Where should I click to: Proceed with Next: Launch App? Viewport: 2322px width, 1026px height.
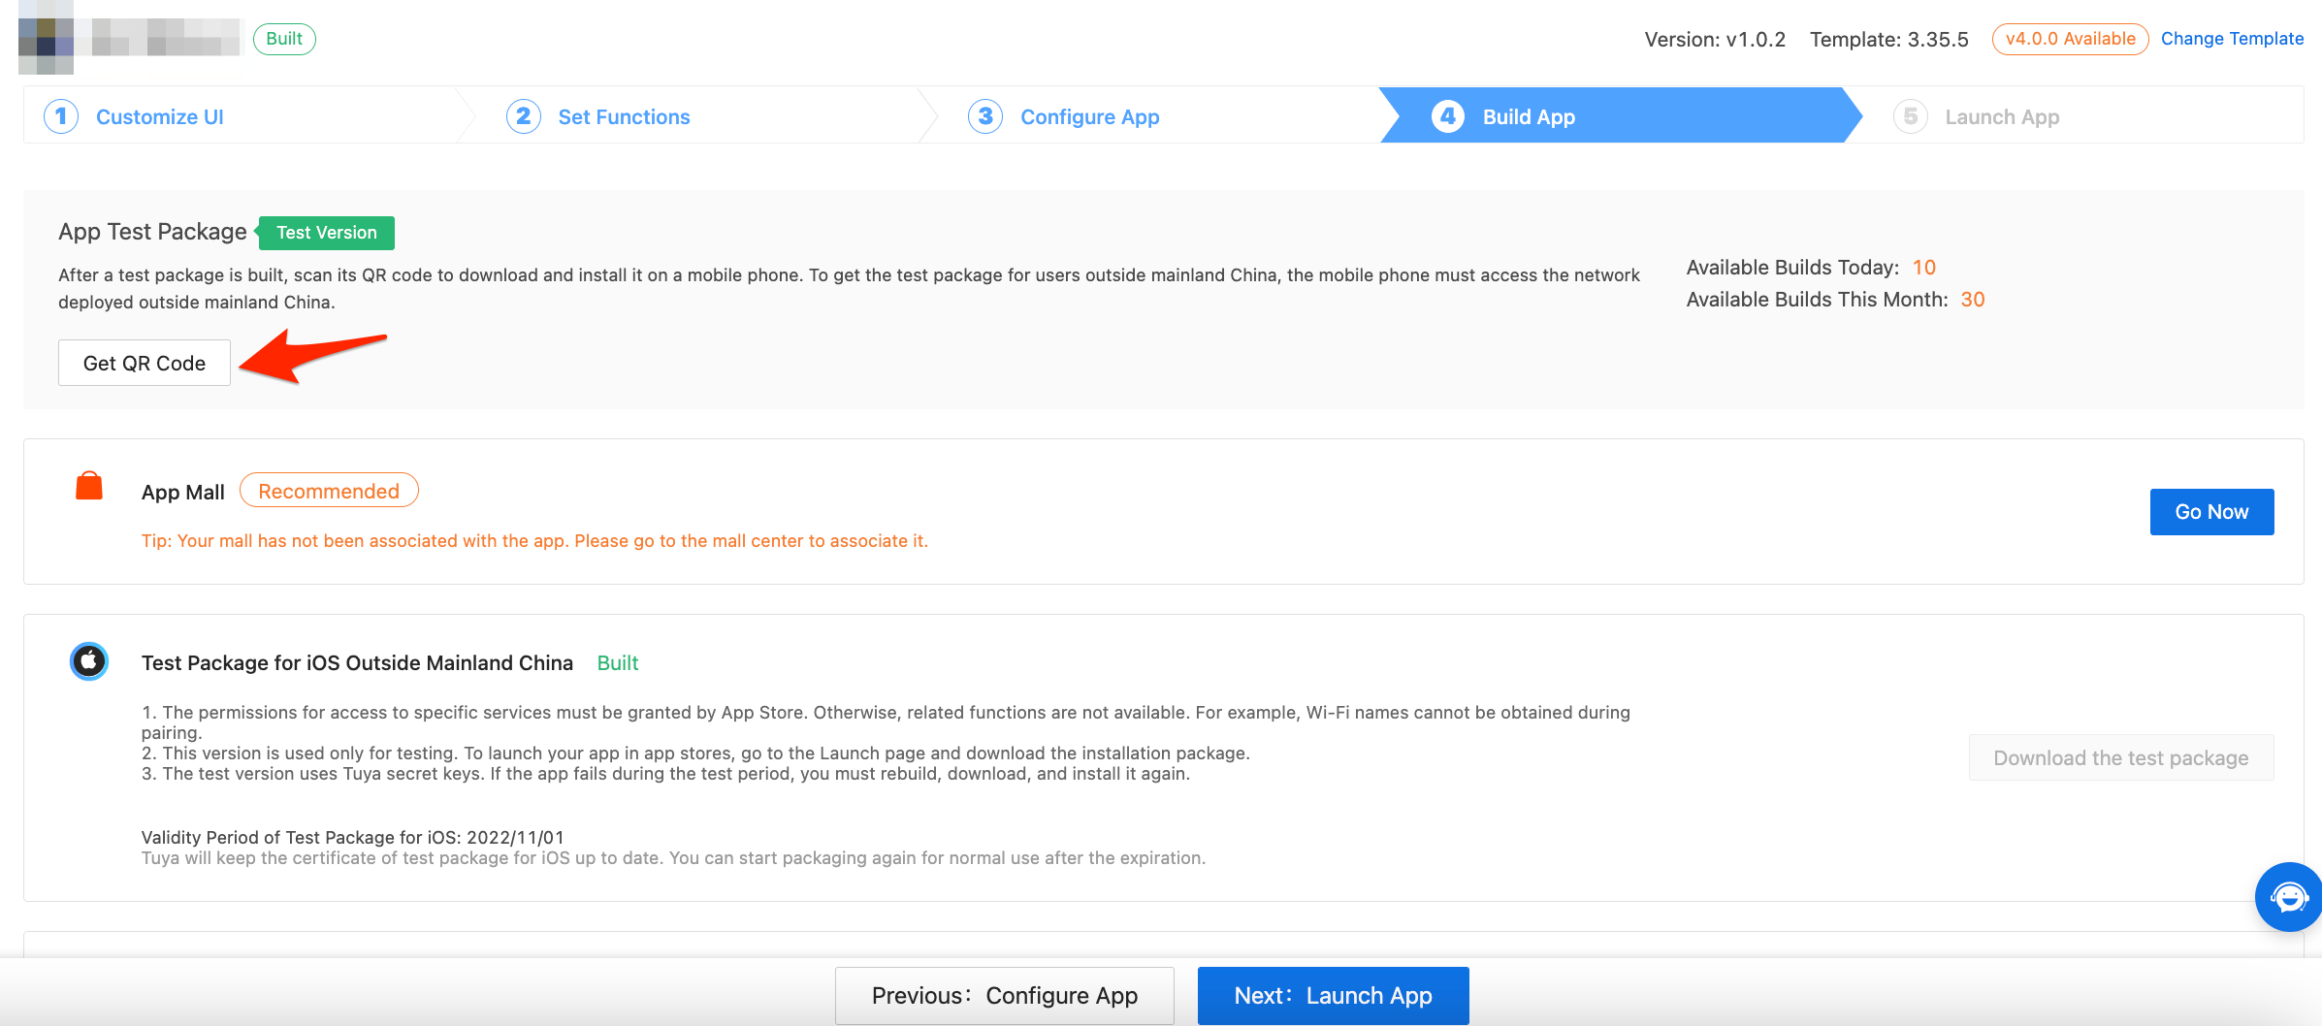1333,995
